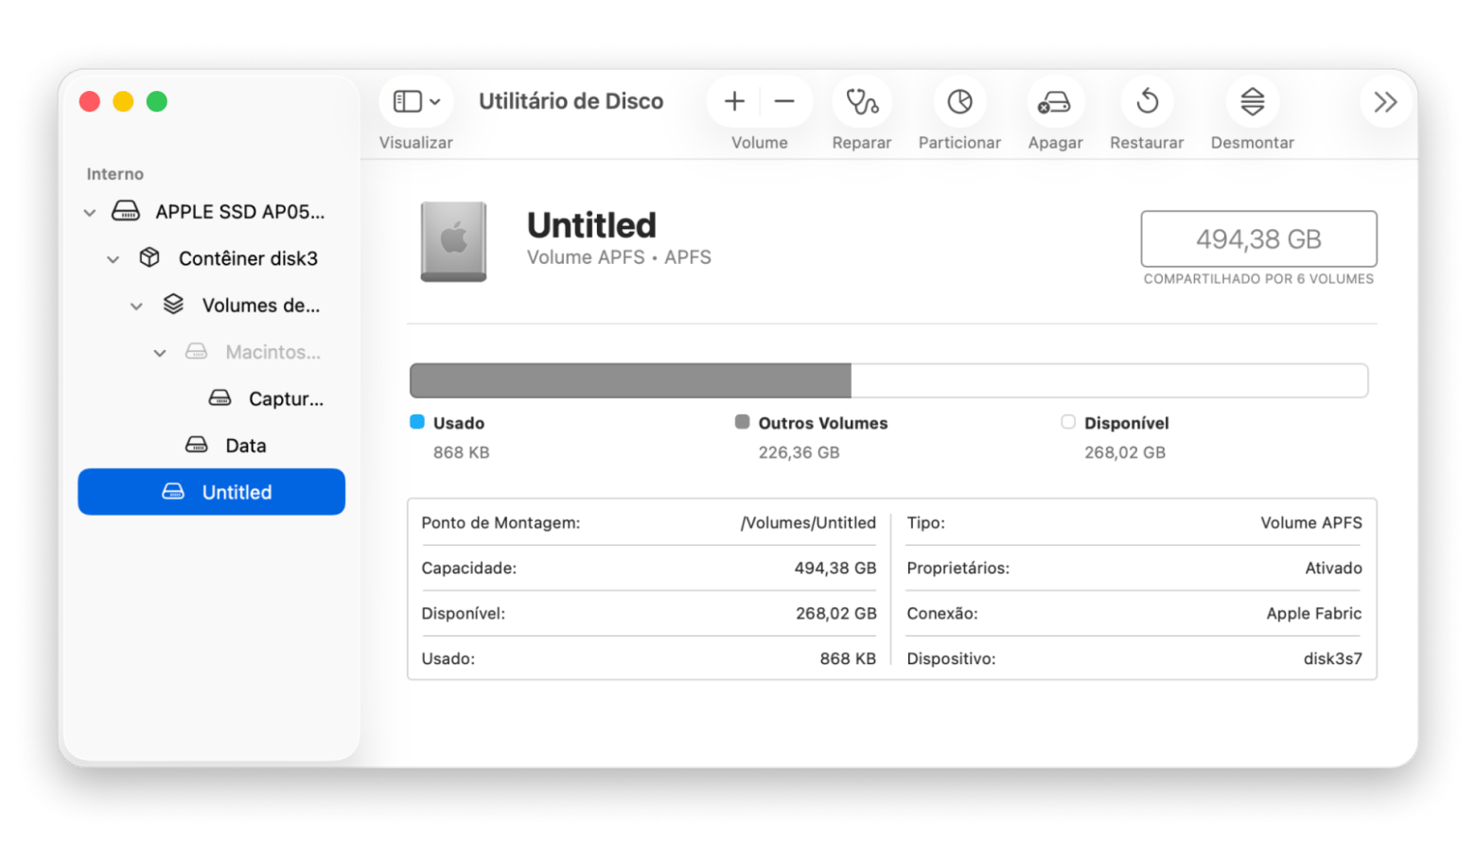Open the Visualizar sidebar view menu

416,101
